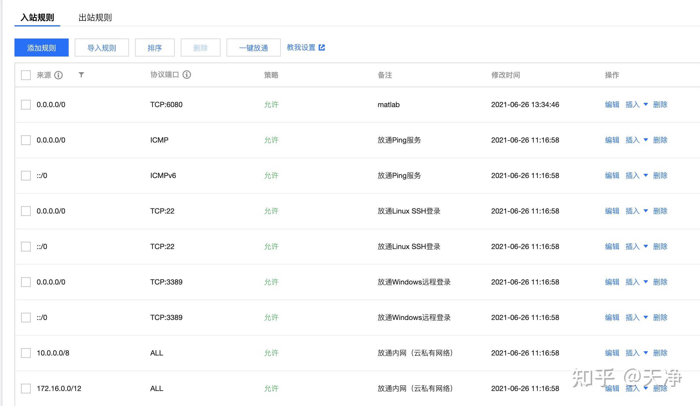Screen dimensions: 700x406
Task: Open the filter funnel icon in 来源 column
Action: (81, 75)
